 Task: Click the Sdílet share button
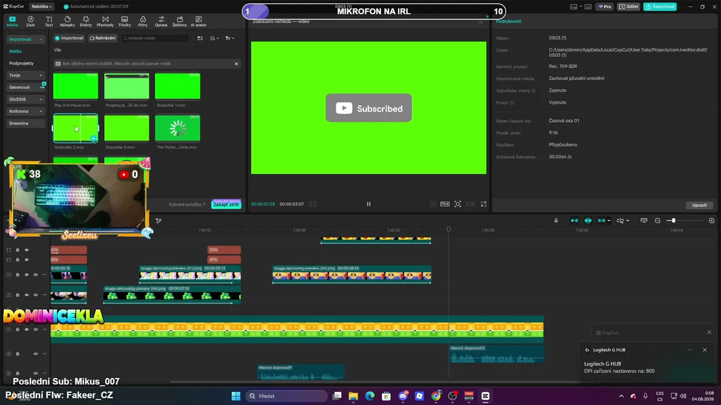click(x=629, y=7)
